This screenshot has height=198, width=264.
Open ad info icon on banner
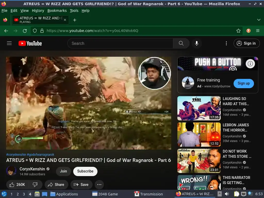250,64
